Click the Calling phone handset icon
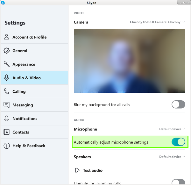191x185 pixels. [6, 91]
